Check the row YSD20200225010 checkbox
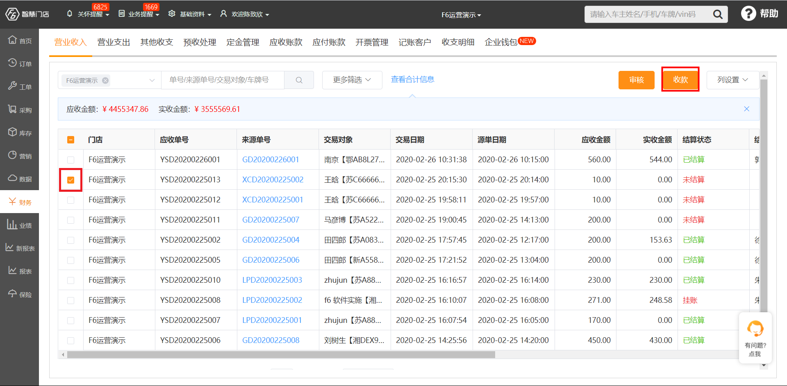 click(71, 280)
